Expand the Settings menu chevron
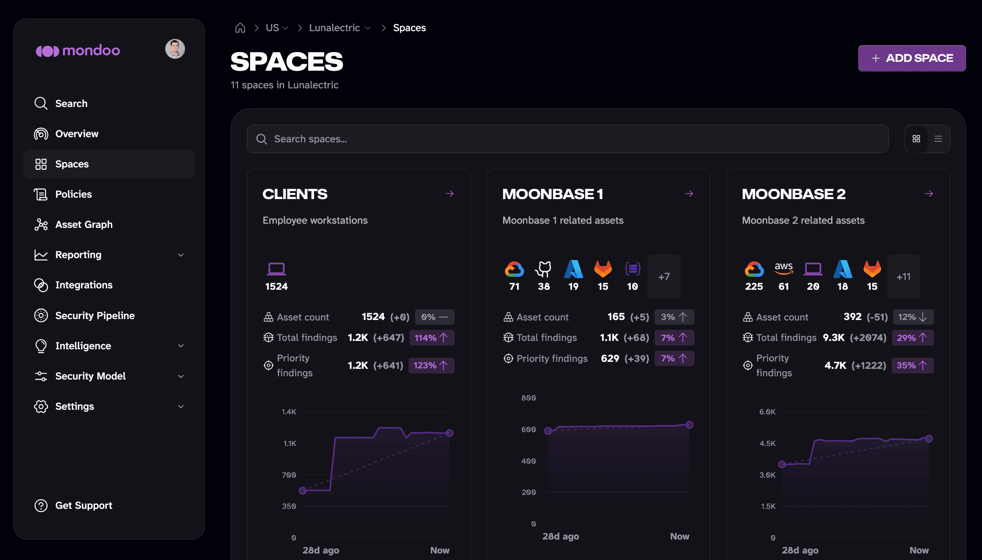The image size is (982, 560). (x=181, y=407)
